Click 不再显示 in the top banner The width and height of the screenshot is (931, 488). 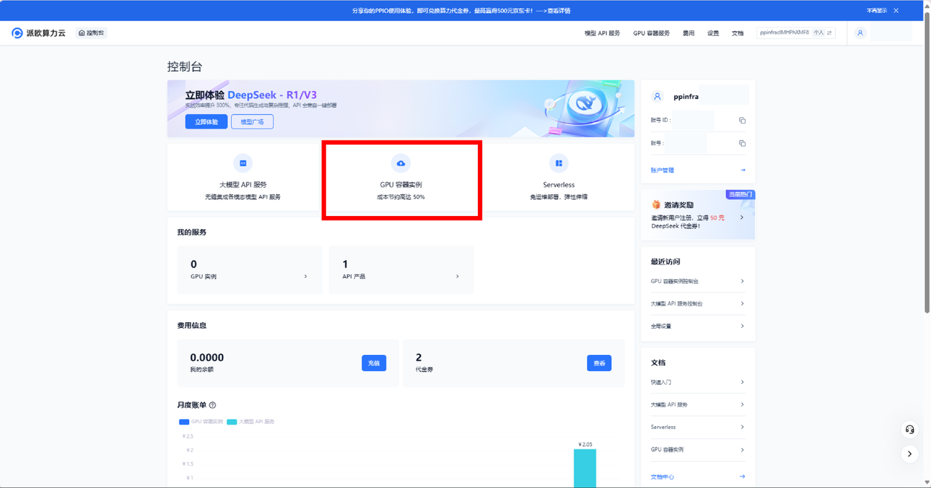(x=876, y=10)
